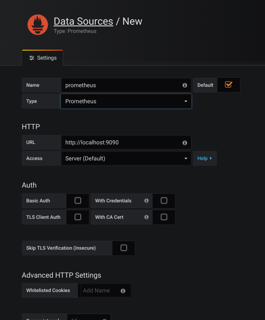
Task: Enable the With CA Cert checkbox
Action: (164, 217)
